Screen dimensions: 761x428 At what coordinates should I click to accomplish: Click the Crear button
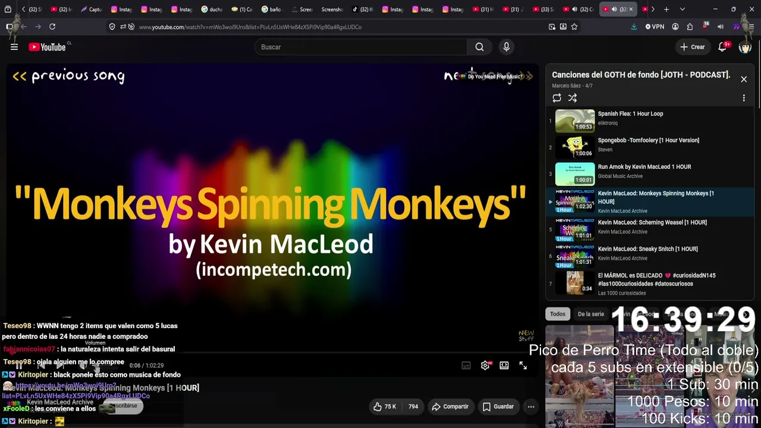693,47
